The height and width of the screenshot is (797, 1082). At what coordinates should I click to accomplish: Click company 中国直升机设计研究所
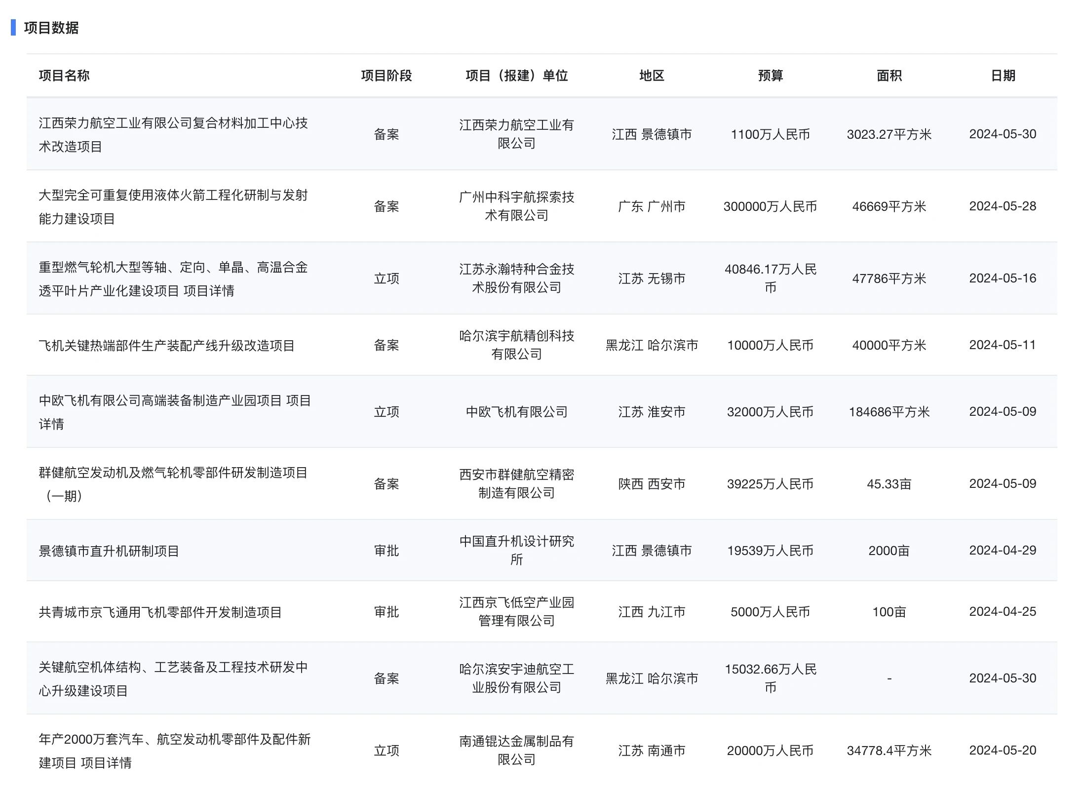(516, 550)
